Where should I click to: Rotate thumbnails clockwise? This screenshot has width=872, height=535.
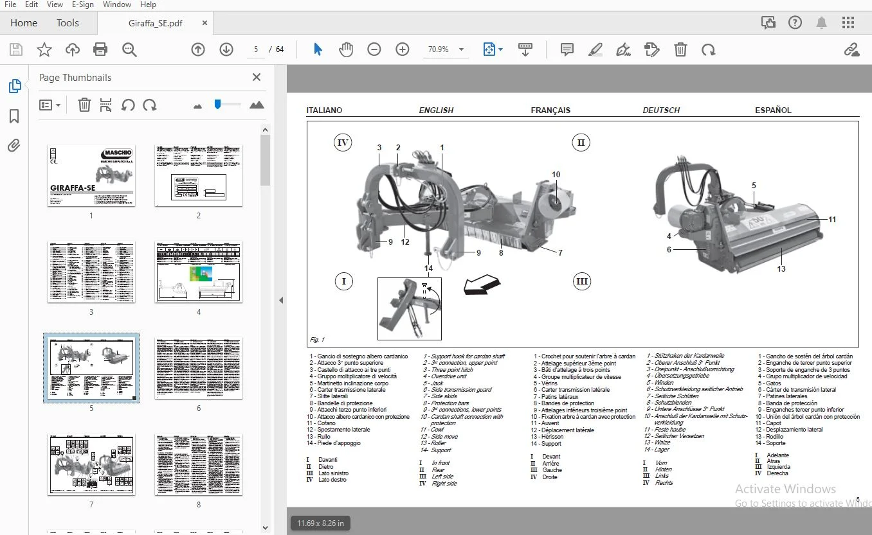click(150, 105)
